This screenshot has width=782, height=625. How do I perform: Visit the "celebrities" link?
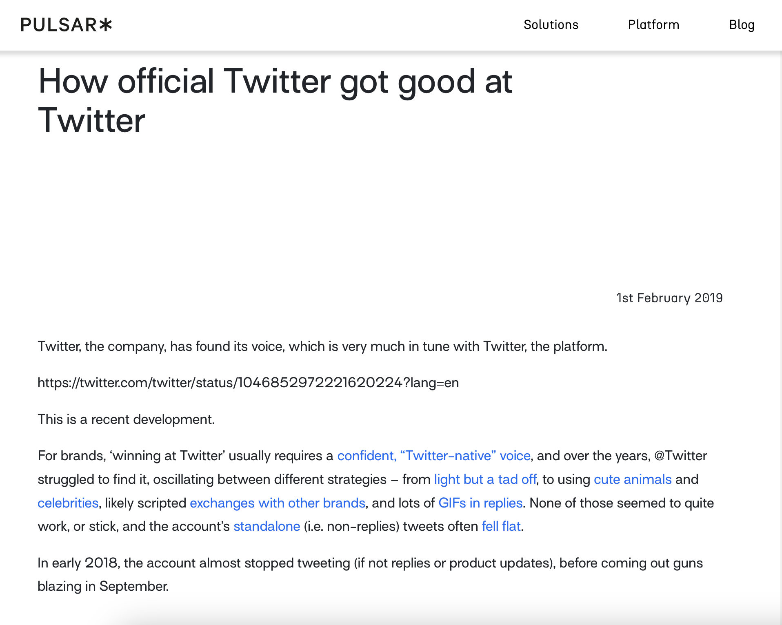[68, 503]
